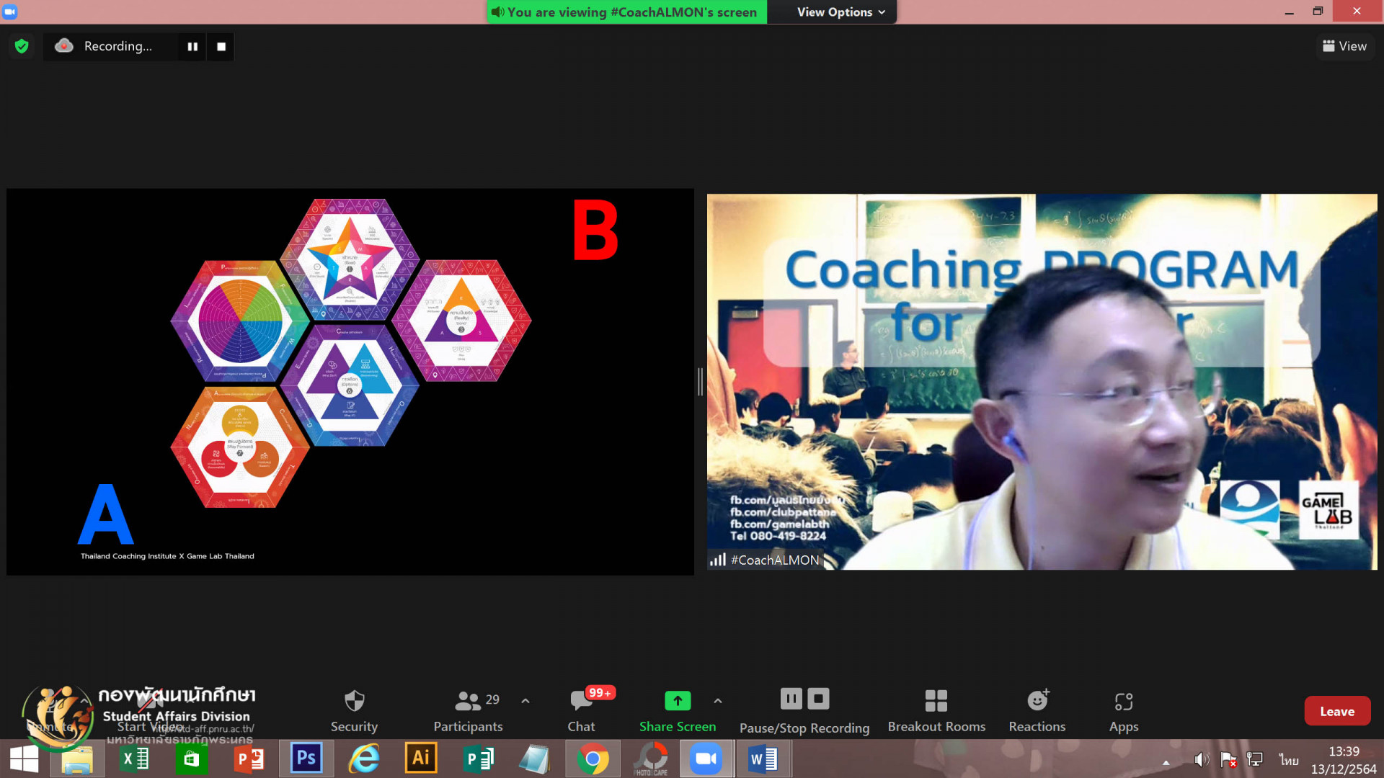The height and width of the screenshot is (778, 1384).
Task: Expand the arrow next to Share Screen
Action: [x=717, y=701]
